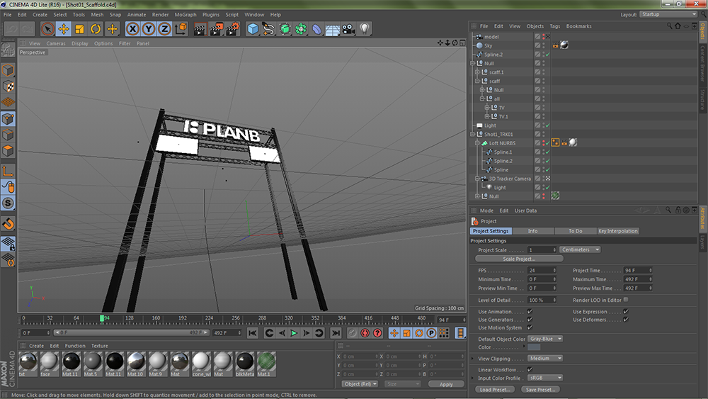Click the Color swatch in Project Settings
The width and height of the screenshot is (708, 399).
coord(534,347)
